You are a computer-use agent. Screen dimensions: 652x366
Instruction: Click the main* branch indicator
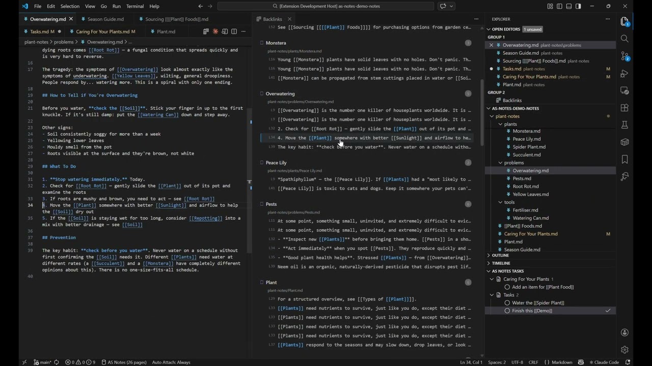coord(43,362)
